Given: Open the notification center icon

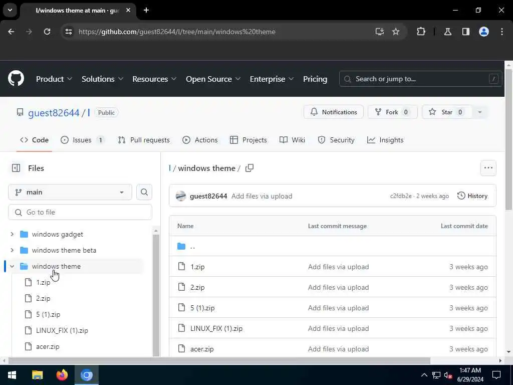Looking at the screenshot, I should click(496, 375).
